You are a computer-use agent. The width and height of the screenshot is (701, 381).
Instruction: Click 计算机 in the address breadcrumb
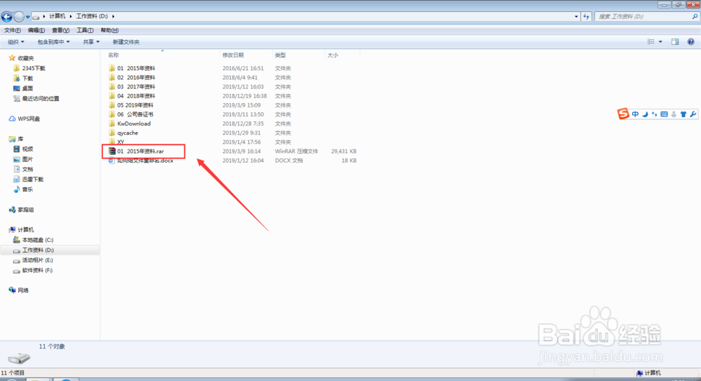[57, 16]
